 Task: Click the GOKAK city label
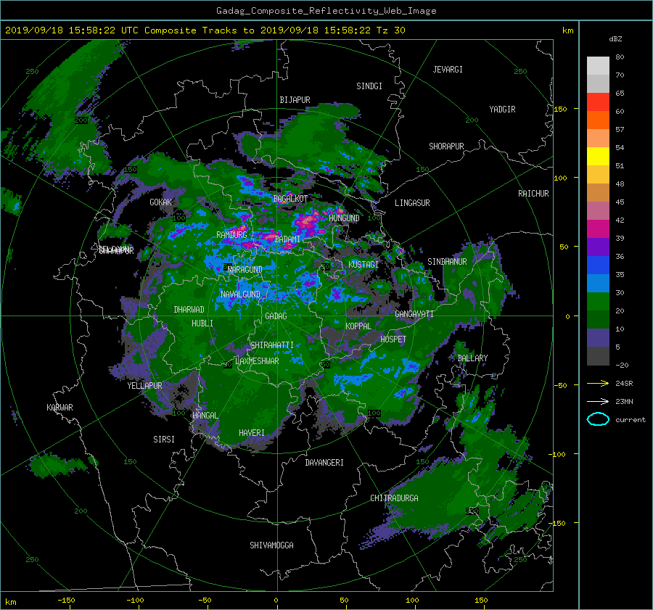pos(161,202)
